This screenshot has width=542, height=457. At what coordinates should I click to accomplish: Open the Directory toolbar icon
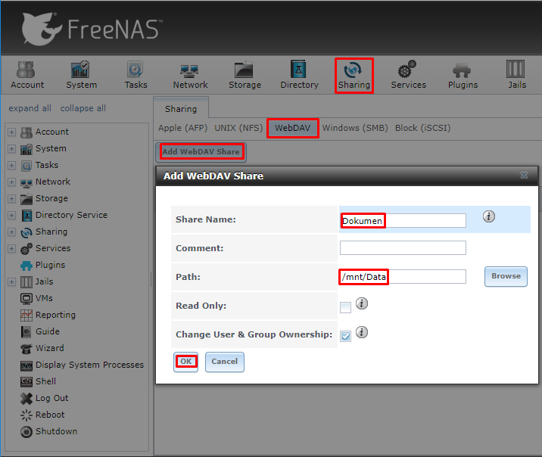click(299, 76)
